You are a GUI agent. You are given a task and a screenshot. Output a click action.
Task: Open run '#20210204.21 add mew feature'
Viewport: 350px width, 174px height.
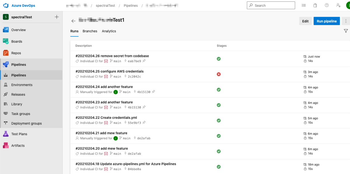click(101, 133)
